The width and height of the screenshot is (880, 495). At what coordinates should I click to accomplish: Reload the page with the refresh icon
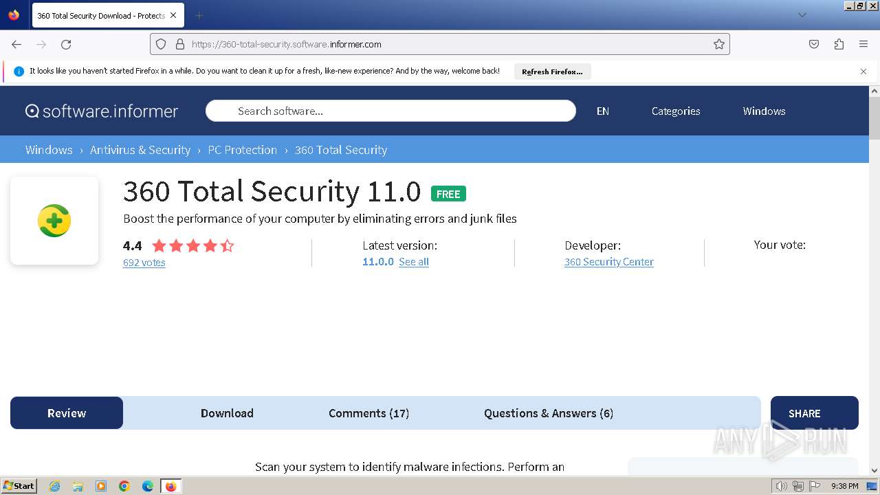click(x=66, y=44)
